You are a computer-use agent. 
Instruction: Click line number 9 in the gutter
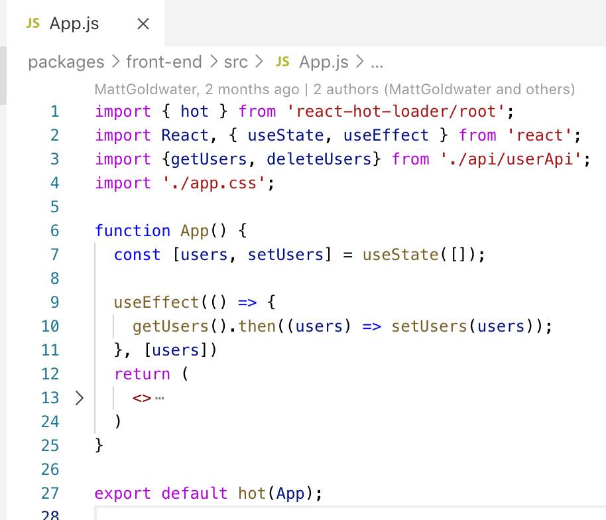54,302
